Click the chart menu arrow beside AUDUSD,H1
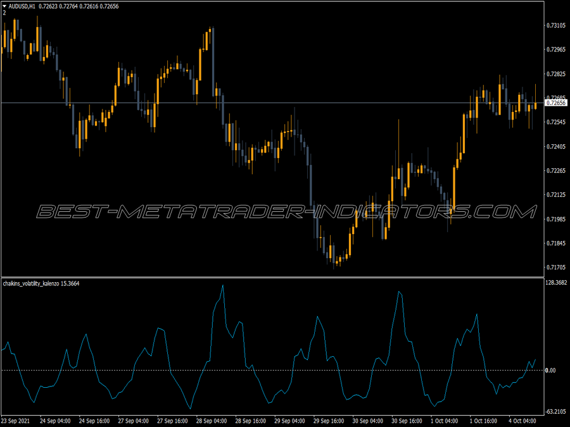The height and width of the screenshot is (427, 570). coord(4,6)
